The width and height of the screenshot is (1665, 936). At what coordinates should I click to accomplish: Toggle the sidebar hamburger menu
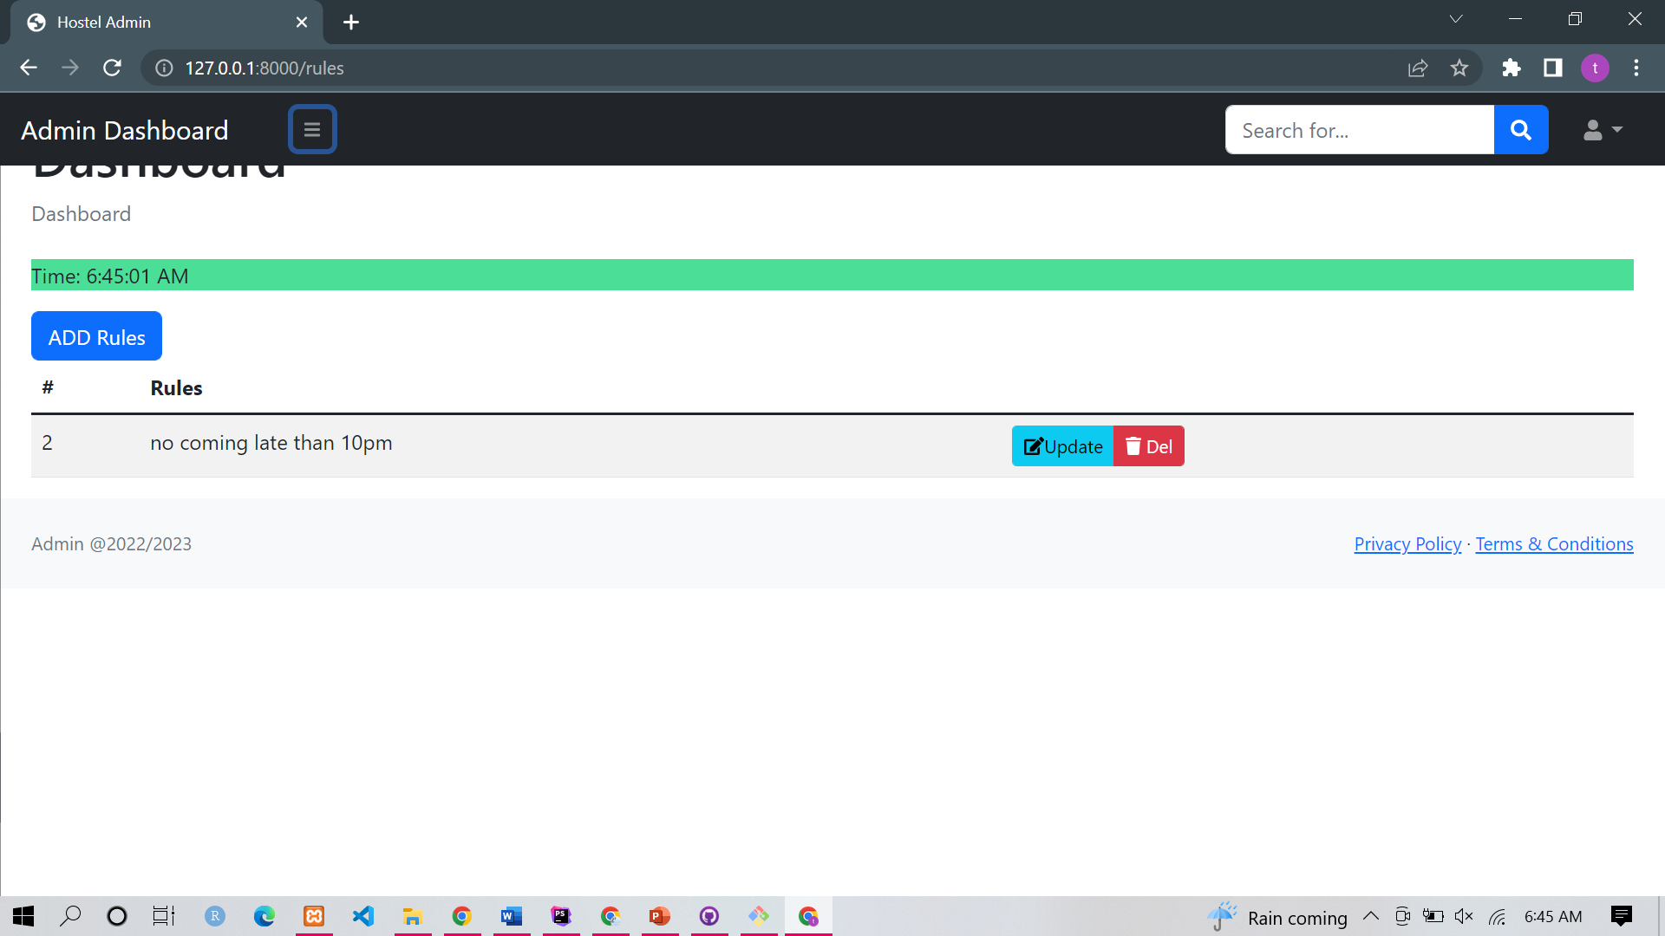coord(312,129)
